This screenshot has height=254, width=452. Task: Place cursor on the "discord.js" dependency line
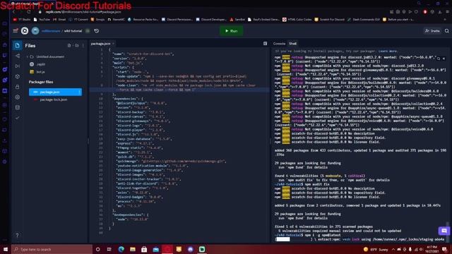(x=137, y=134)
